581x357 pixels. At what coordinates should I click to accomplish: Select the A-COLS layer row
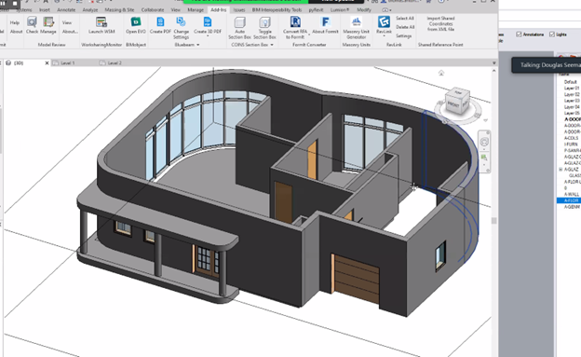tap(571, 138)
